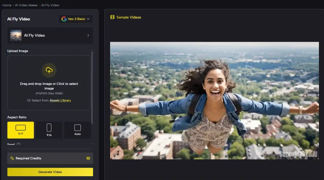The height and width of the screenshot is (180, 324).
Task: Click the Sample Videos film strip icon
Action: (x=112, y=17)
